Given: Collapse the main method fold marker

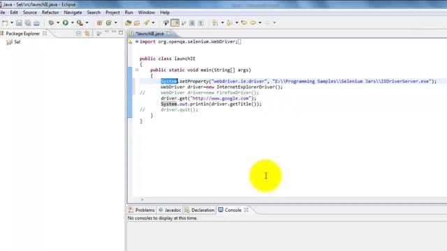Looking at the screenshot, I should 137,70.
